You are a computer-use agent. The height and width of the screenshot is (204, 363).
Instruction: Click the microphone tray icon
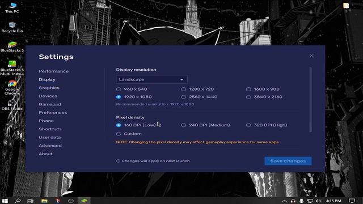coord(301,201)
